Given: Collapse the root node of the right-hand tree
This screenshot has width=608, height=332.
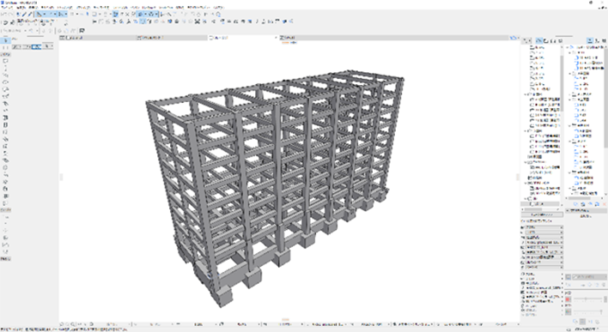Looking at the screenshot, I should [x=568, y=47].
